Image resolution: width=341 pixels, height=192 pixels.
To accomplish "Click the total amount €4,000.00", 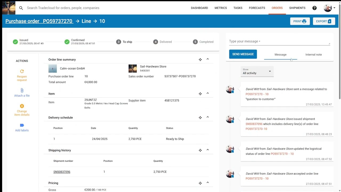I will coord(91,82).
